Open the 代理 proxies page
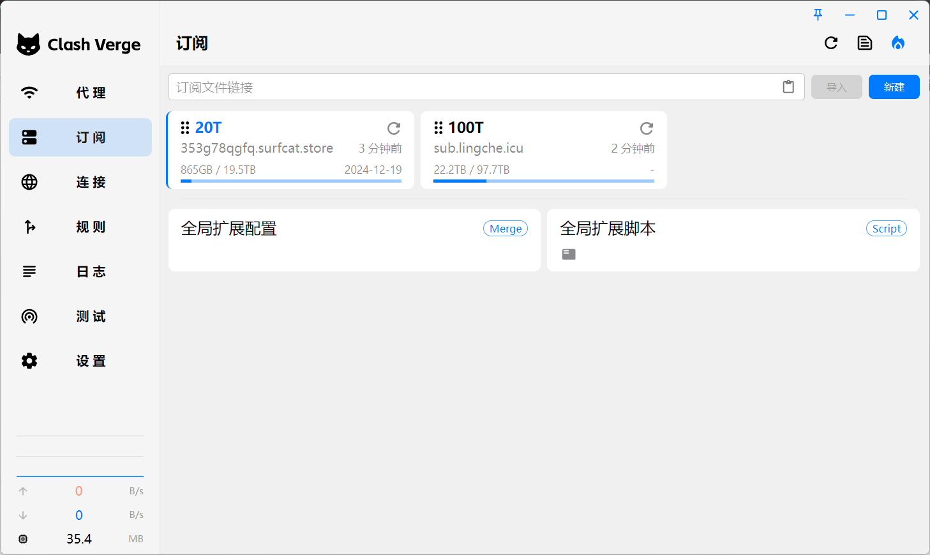Screen dimensions: 930x555 point(80,93)
